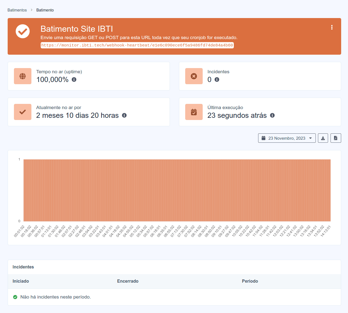This screenshot has height=313, width=348.
Task: Click the 'Atualmente no ar' checkmark icon
Action: click(x=23, y=112)
